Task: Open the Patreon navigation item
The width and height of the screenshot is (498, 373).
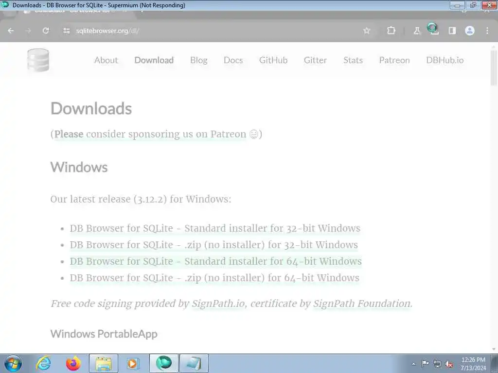Action: click(x=394, y=60)
